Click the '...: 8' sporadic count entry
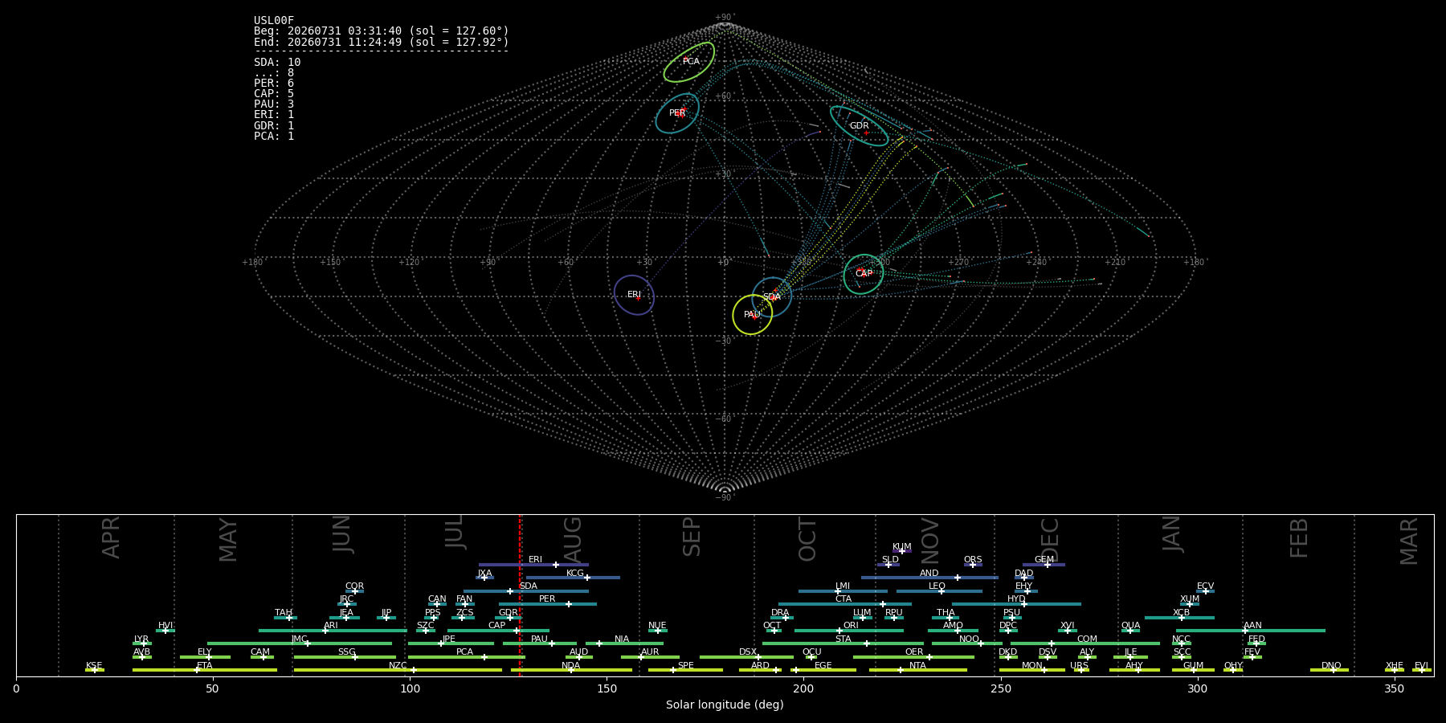Viewport: 1446px width, 723px height. (x=274, y=72)
